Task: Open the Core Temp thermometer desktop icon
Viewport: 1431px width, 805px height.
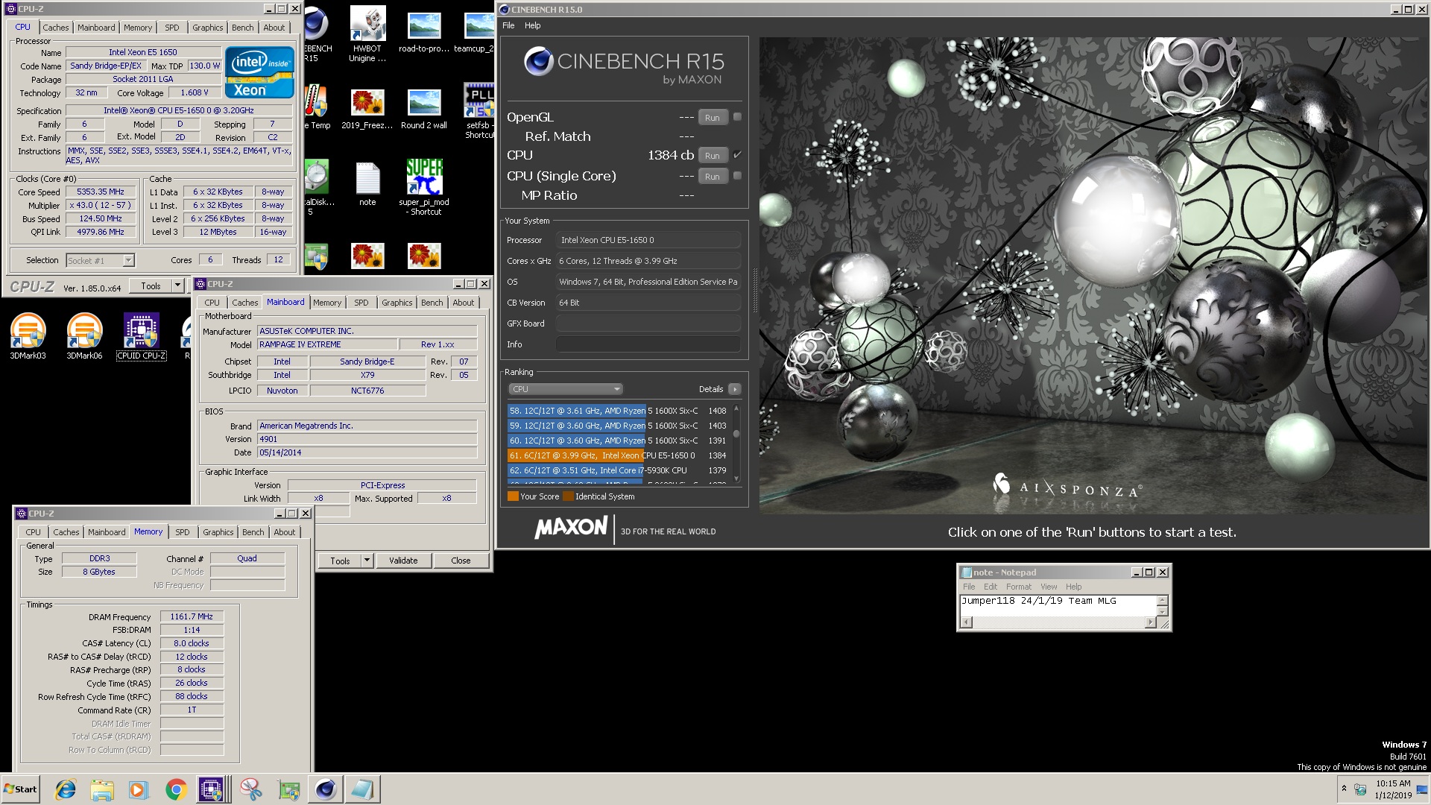Action: click(317, 107)
